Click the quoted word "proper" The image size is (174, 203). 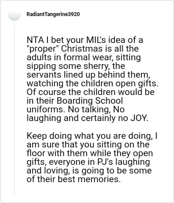pos(43,49)
